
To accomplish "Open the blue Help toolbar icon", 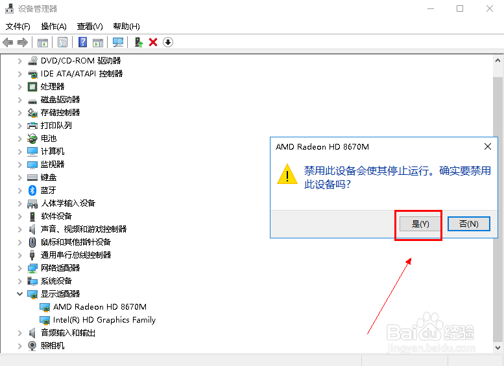I will (x=82, y=42).
